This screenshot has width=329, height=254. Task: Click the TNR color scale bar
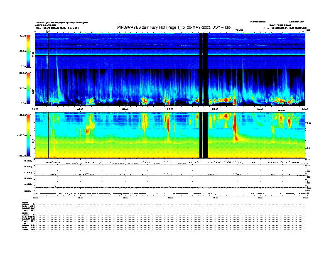point(28,135)
